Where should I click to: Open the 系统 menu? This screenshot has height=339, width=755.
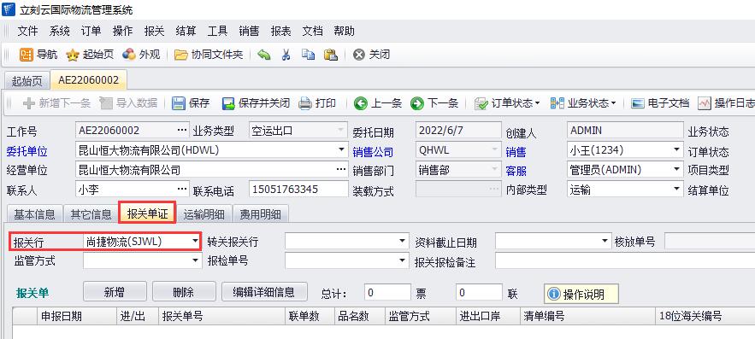(x=59, y=32)
